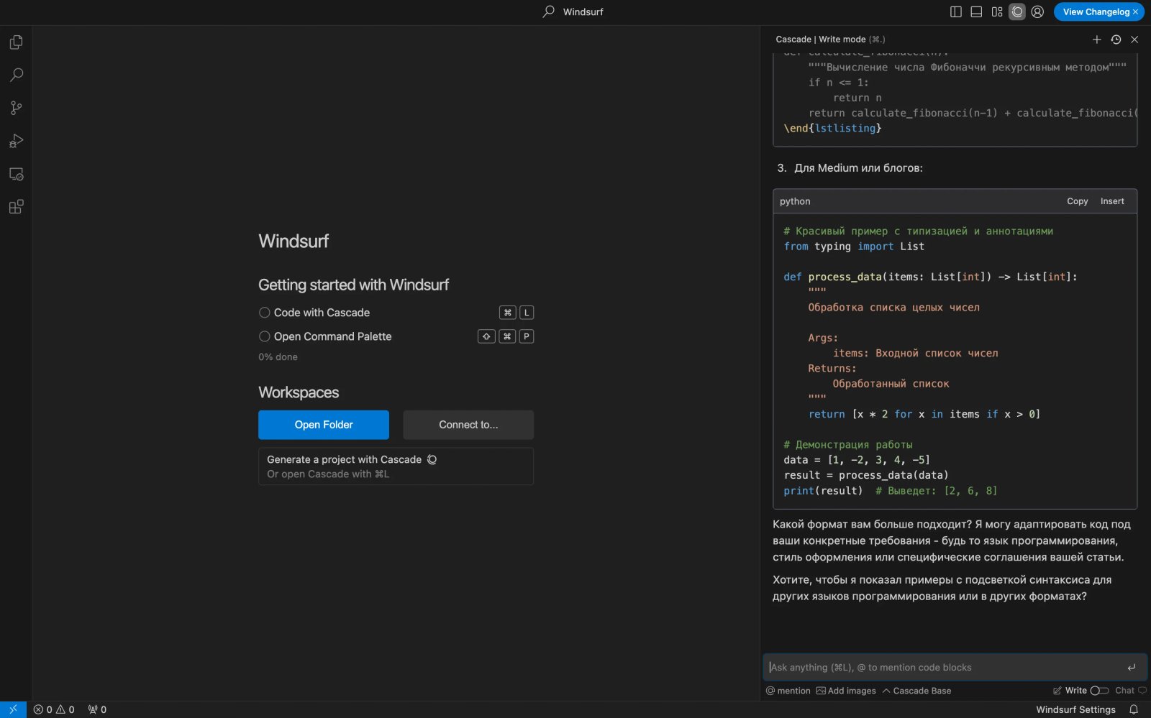Click the Connect to... button
This screenshot has height=718, width=1151.
coord(468,425)
